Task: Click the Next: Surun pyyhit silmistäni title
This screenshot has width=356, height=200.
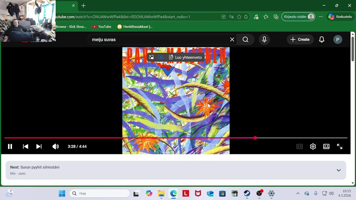Action: (35, 167)
